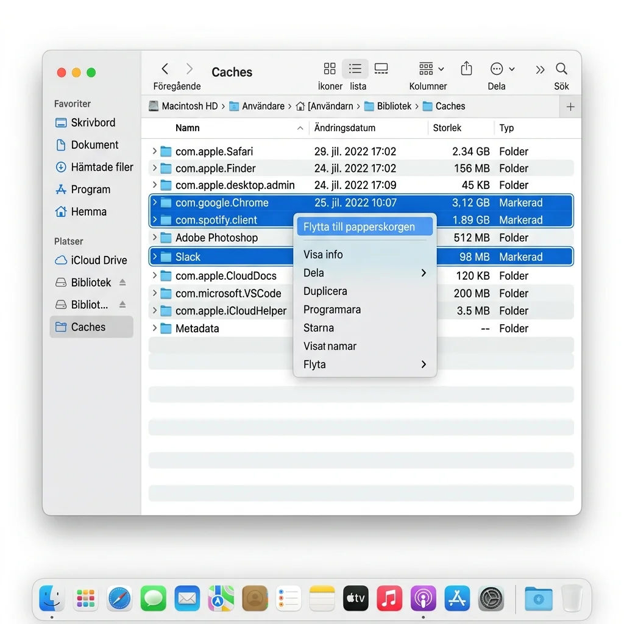Choose Starna from context menu
Image resolution: width=624 pixels, height=624 pixels.
(x=365, y=327)
